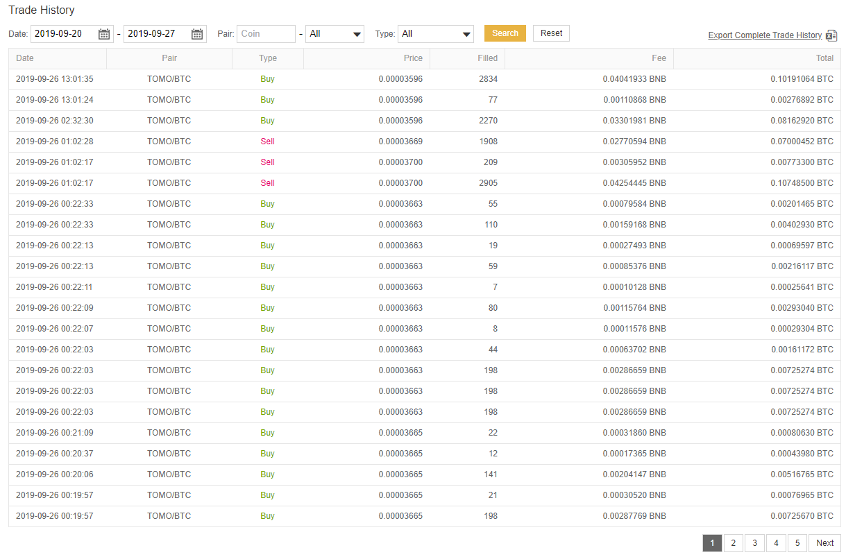Viewport: 846px width, 557px height.
Task: Reset the trade history filters
Action: point(551,33)
